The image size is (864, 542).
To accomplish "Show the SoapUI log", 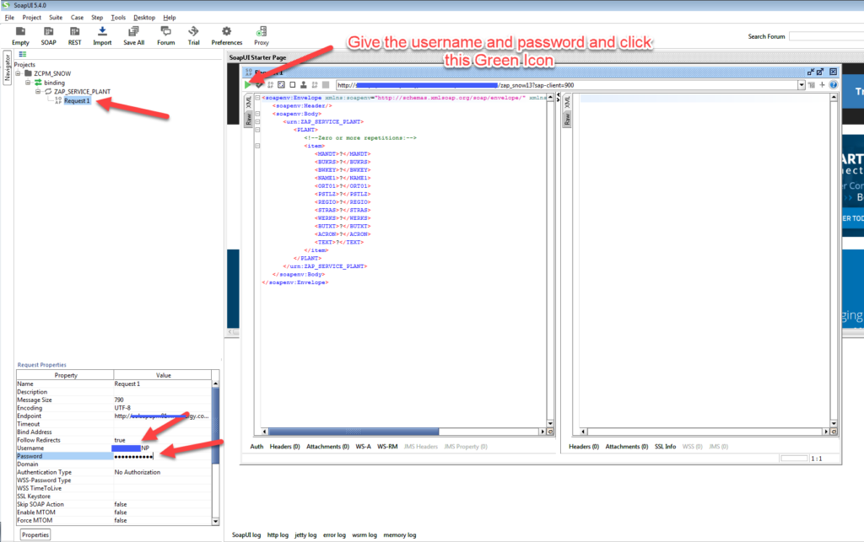I will (246, 535).
